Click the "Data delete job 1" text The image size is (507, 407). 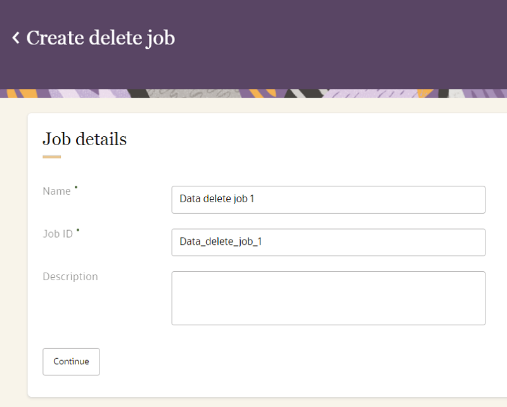coord(217,199)
